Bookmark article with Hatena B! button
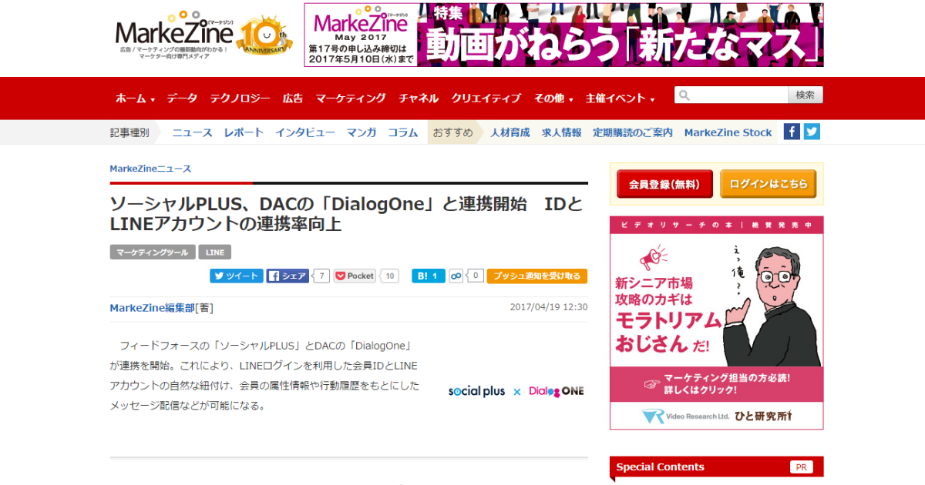Viewport: 925px width, 485px height. pos(428,276)
